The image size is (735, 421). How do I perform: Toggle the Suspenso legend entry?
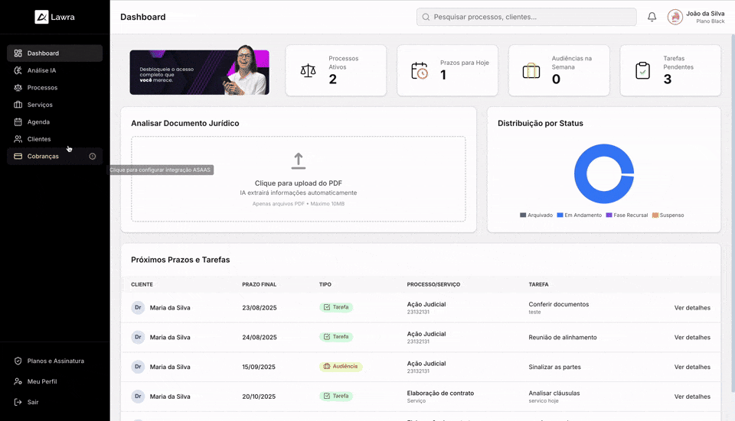tap(668, 215)
